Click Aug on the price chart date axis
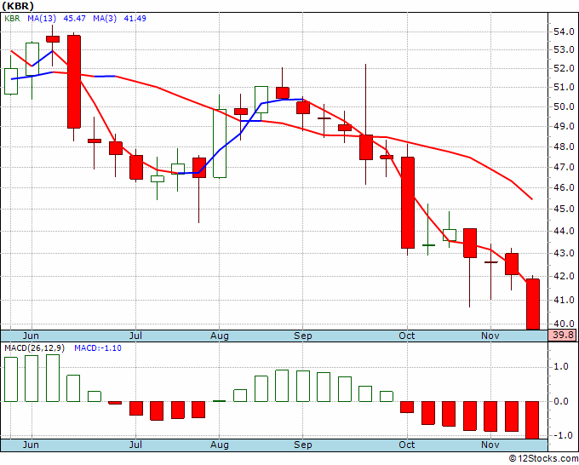This screenshot has width=579, height=465. (220, 336)
